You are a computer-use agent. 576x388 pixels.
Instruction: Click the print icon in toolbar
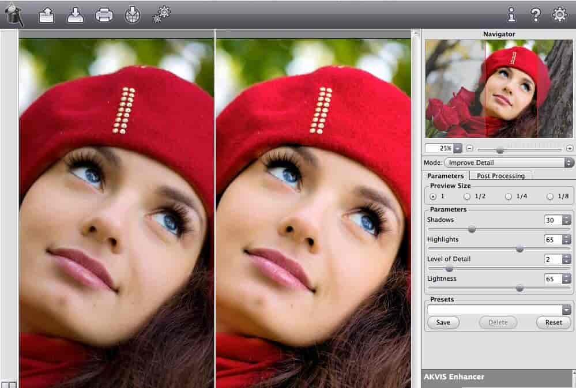click(104, 15)
